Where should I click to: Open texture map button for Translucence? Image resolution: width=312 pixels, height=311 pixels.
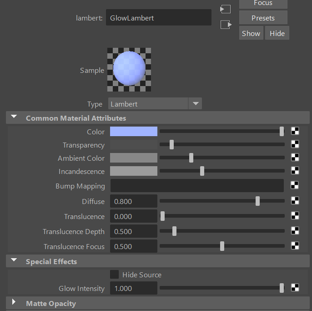pos(295,216)
